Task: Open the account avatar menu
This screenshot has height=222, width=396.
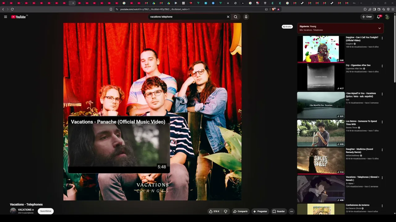Action: pos(387,17)
